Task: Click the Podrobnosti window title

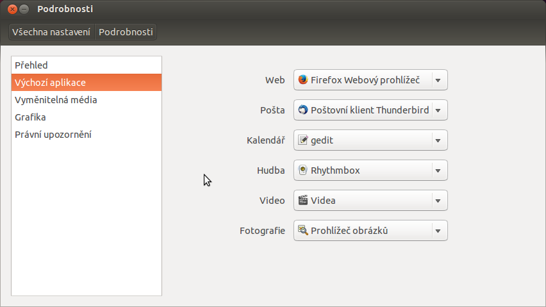Action: coord(65,9)
